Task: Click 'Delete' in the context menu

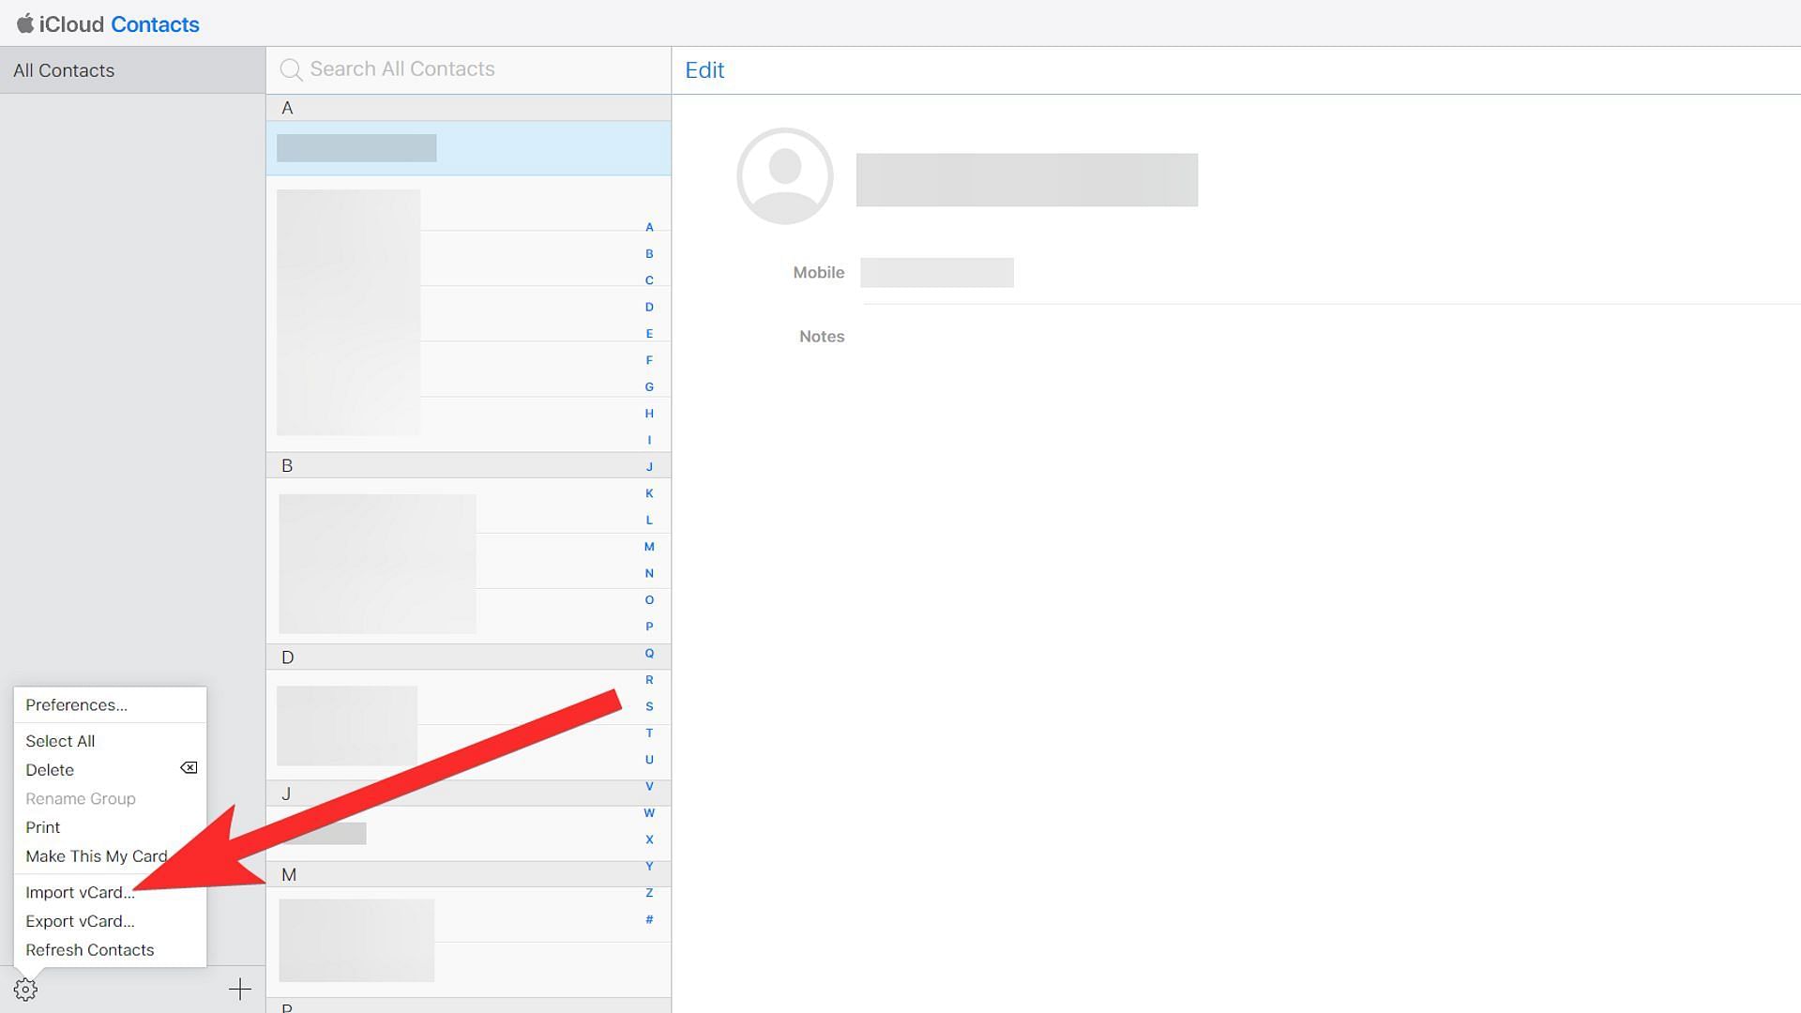Action: (50, 768)
